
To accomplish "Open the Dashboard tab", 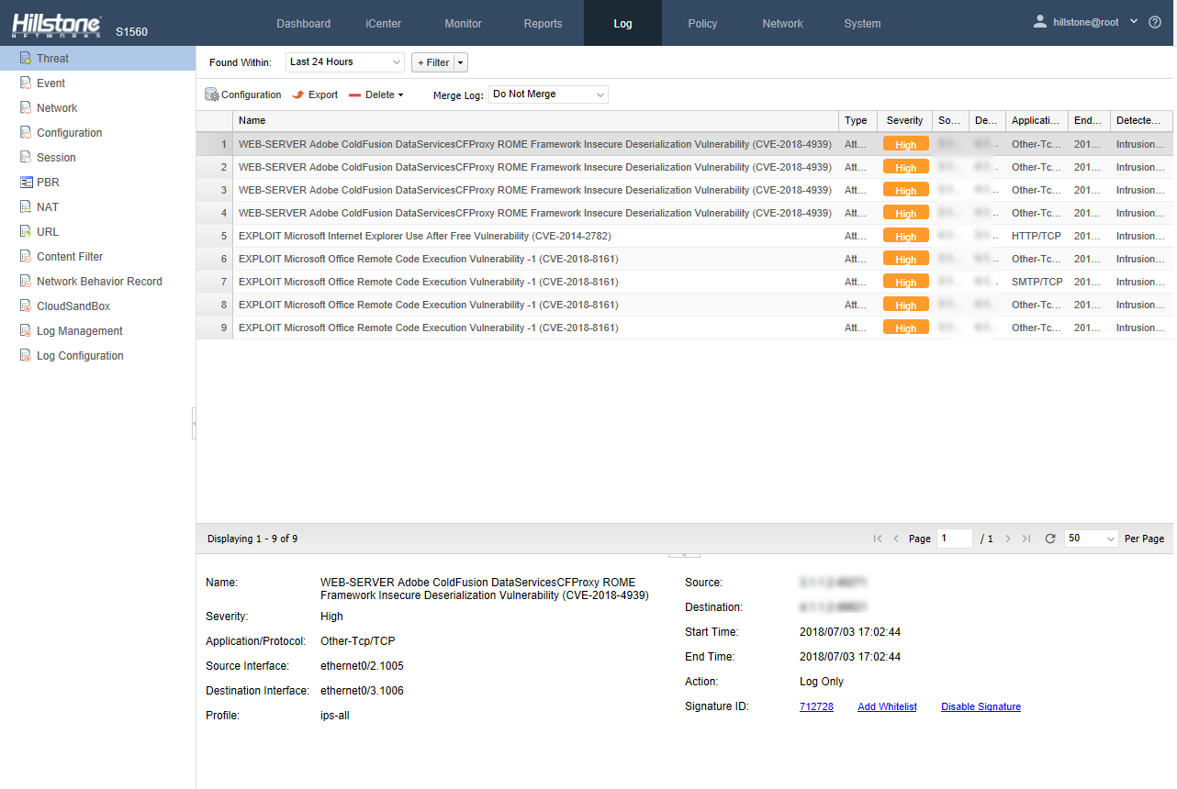I will pos(303,23).
